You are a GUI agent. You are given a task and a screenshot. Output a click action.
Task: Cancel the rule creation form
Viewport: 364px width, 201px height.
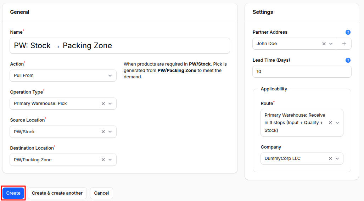point(101,193)
